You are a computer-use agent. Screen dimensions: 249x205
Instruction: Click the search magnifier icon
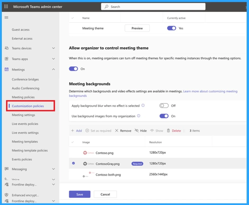tap(107, 7)
